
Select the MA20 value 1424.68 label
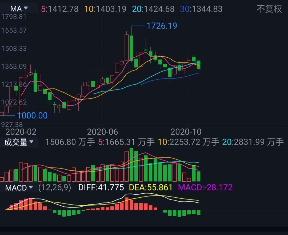point(153,9)
